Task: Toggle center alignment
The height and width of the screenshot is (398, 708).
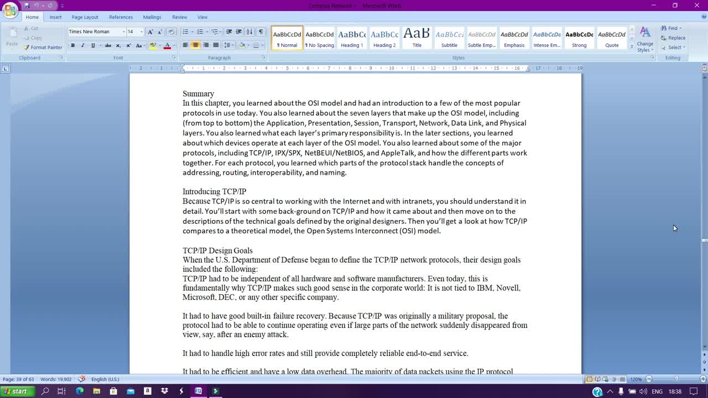Action: tap(195, 45)
